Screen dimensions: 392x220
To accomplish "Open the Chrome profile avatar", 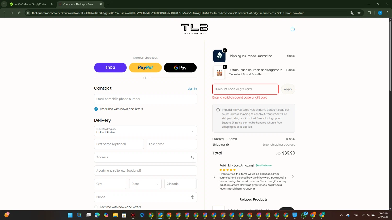I will pos(380,13).
